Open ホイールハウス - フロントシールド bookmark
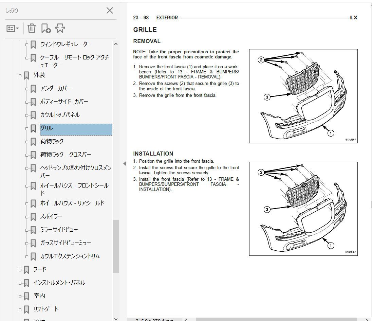Screen dimensions: 372x321 coord(74,189)
